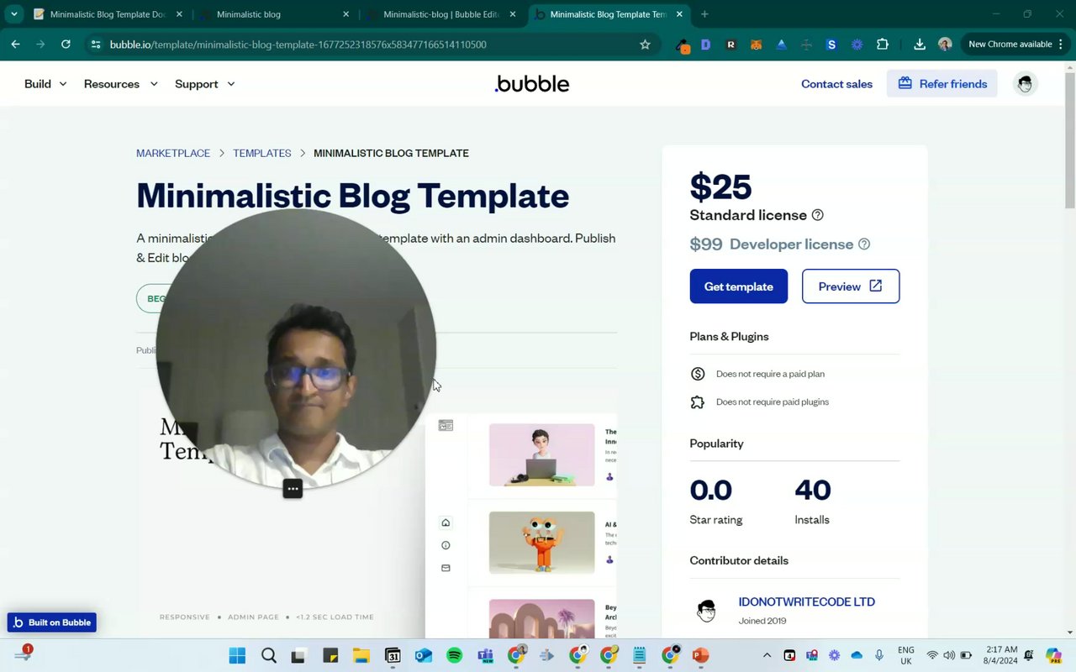Open Chrome downloads
1076x672 pixels.
point(919,45)
